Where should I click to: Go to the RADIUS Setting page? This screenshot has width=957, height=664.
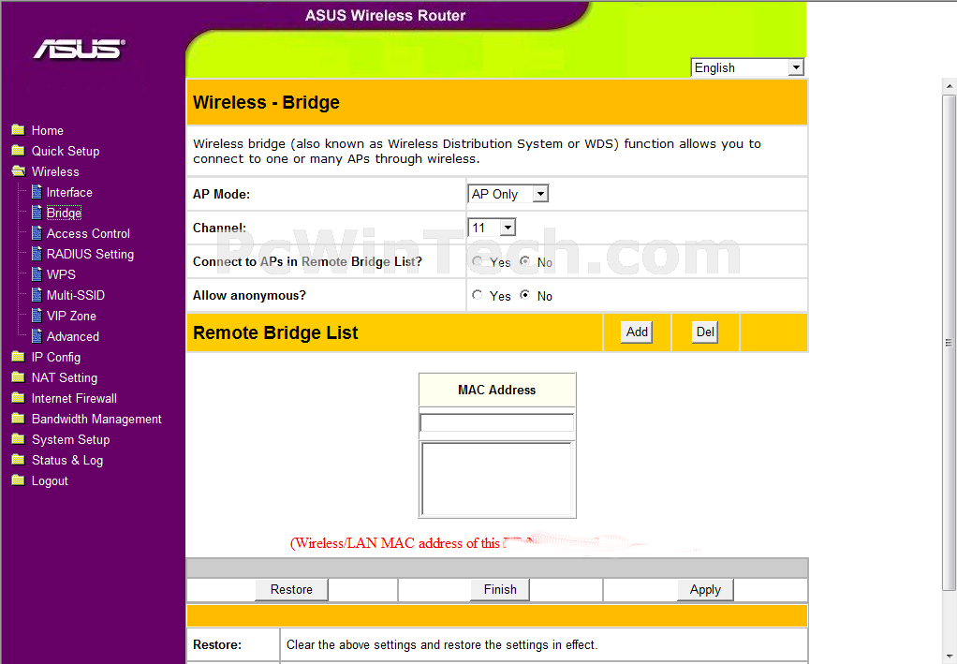point(90,255)
